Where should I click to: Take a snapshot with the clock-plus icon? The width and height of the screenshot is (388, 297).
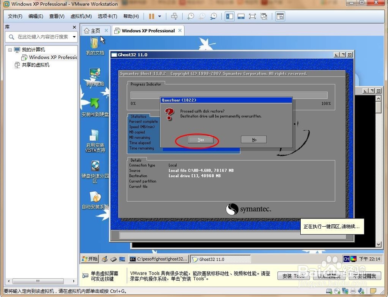click(190, 16)
